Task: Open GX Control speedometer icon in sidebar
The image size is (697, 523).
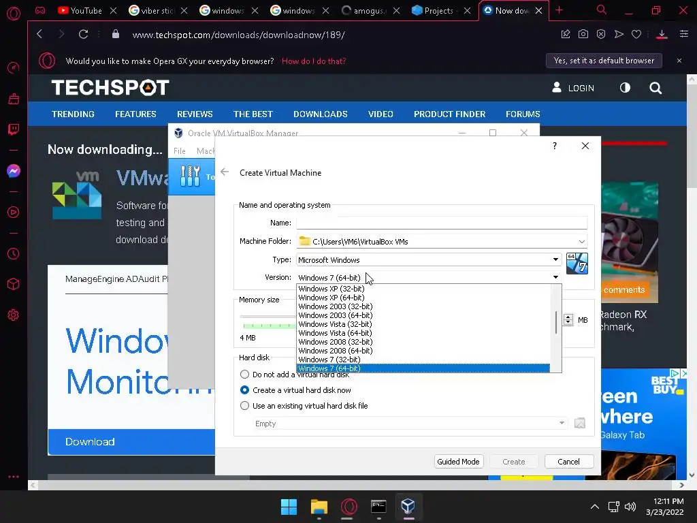Action: point(14,67)
